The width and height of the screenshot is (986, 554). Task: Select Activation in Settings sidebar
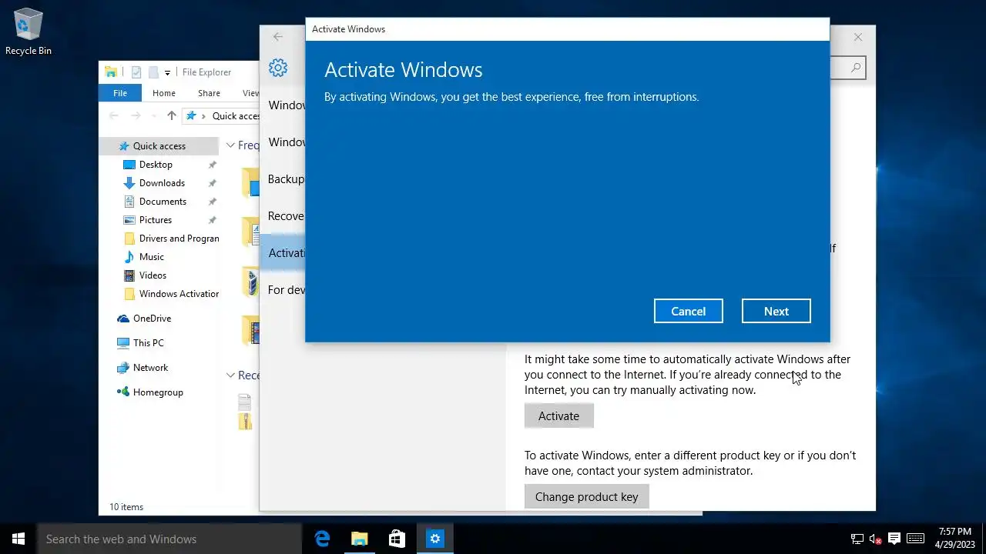283,252
